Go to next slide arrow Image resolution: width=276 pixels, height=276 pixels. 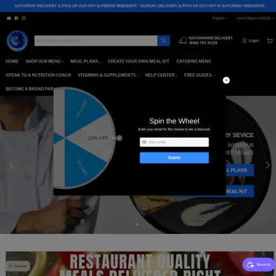pos(267,165)
